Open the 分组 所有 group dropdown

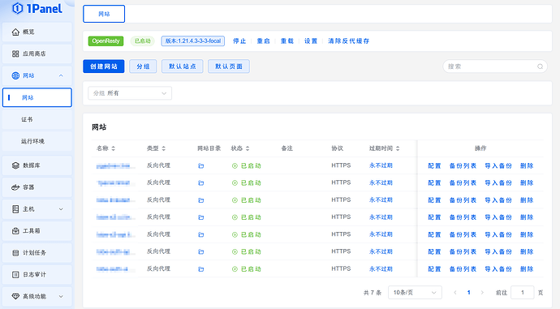[x=130, y=93]
